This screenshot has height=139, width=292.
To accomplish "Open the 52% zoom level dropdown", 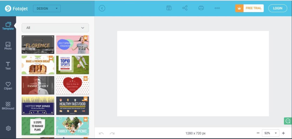I will pos(270,133).
